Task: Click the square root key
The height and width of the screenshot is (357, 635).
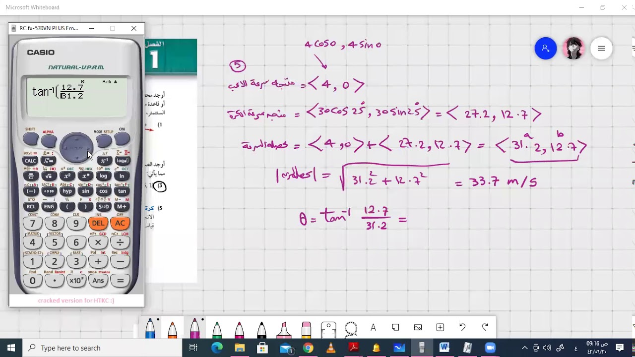Action: point(49,176)
